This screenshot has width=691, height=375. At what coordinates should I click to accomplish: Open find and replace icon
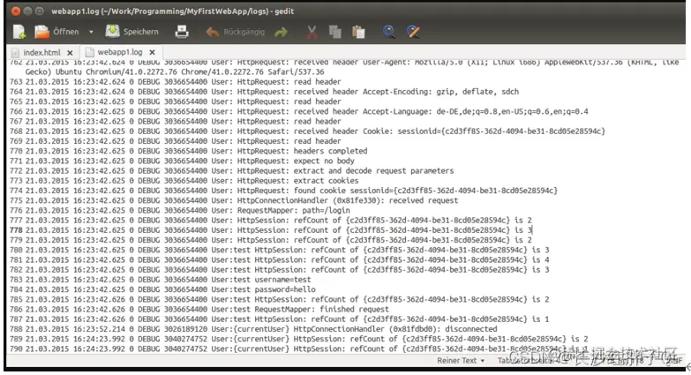[413, 32]
